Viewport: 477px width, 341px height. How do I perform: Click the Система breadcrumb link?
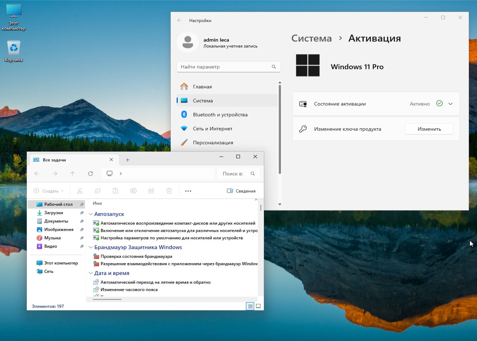pyautogui.click(x=312, y=38)
